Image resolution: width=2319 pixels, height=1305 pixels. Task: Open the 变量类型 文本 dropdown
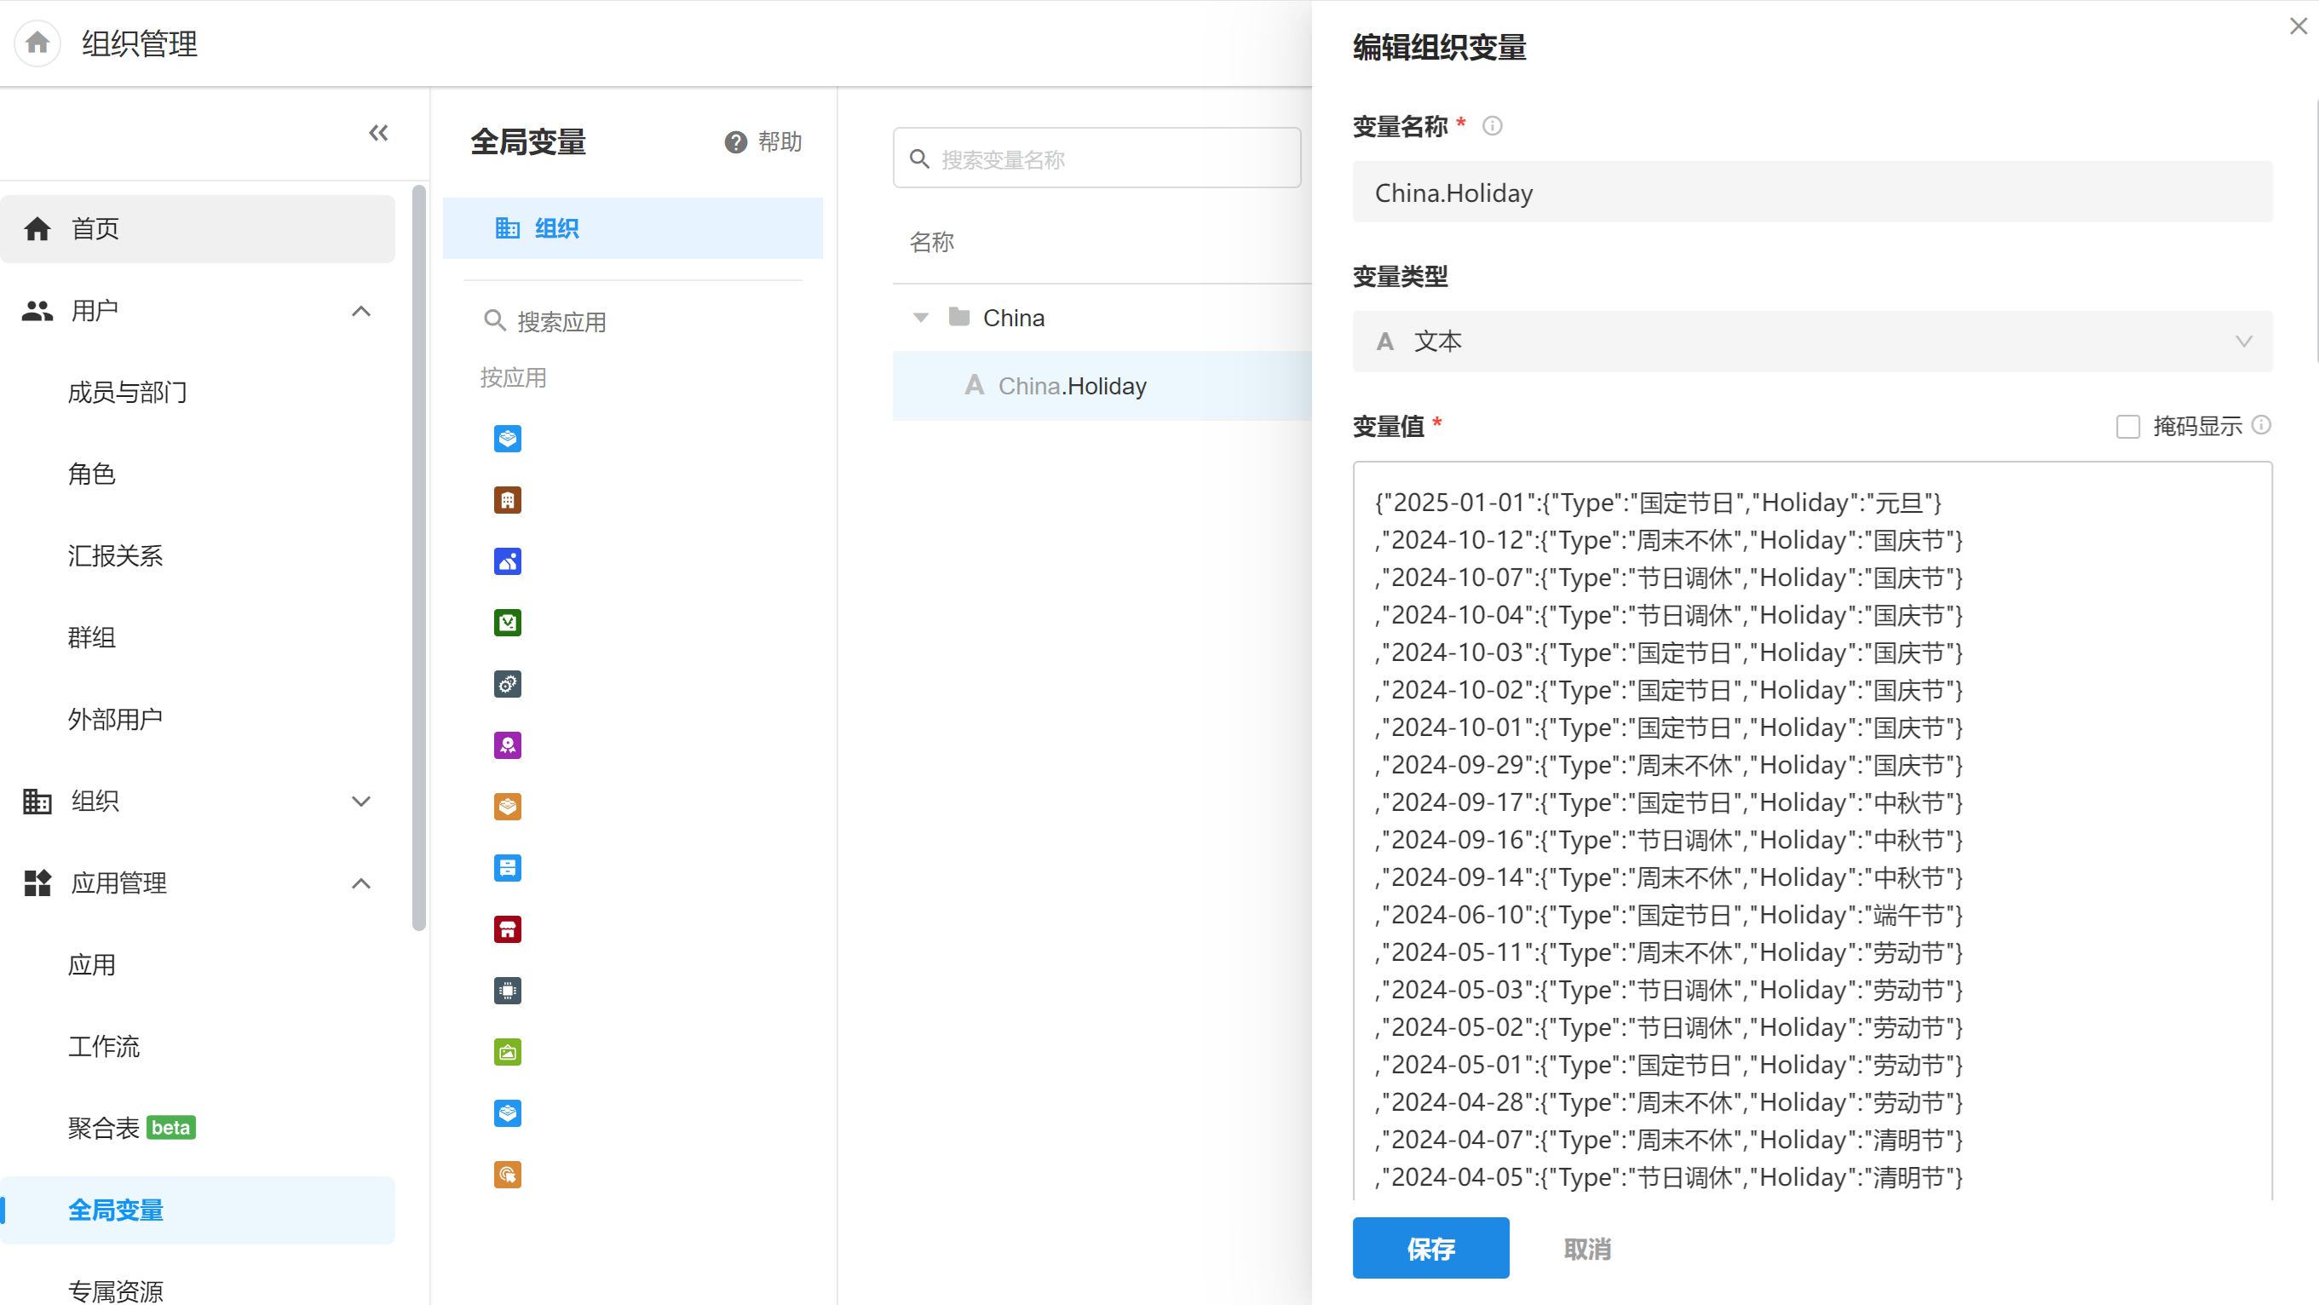1811,342
